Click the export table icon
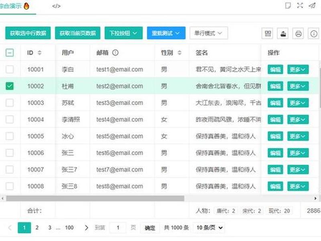 (x=283, y=33)
